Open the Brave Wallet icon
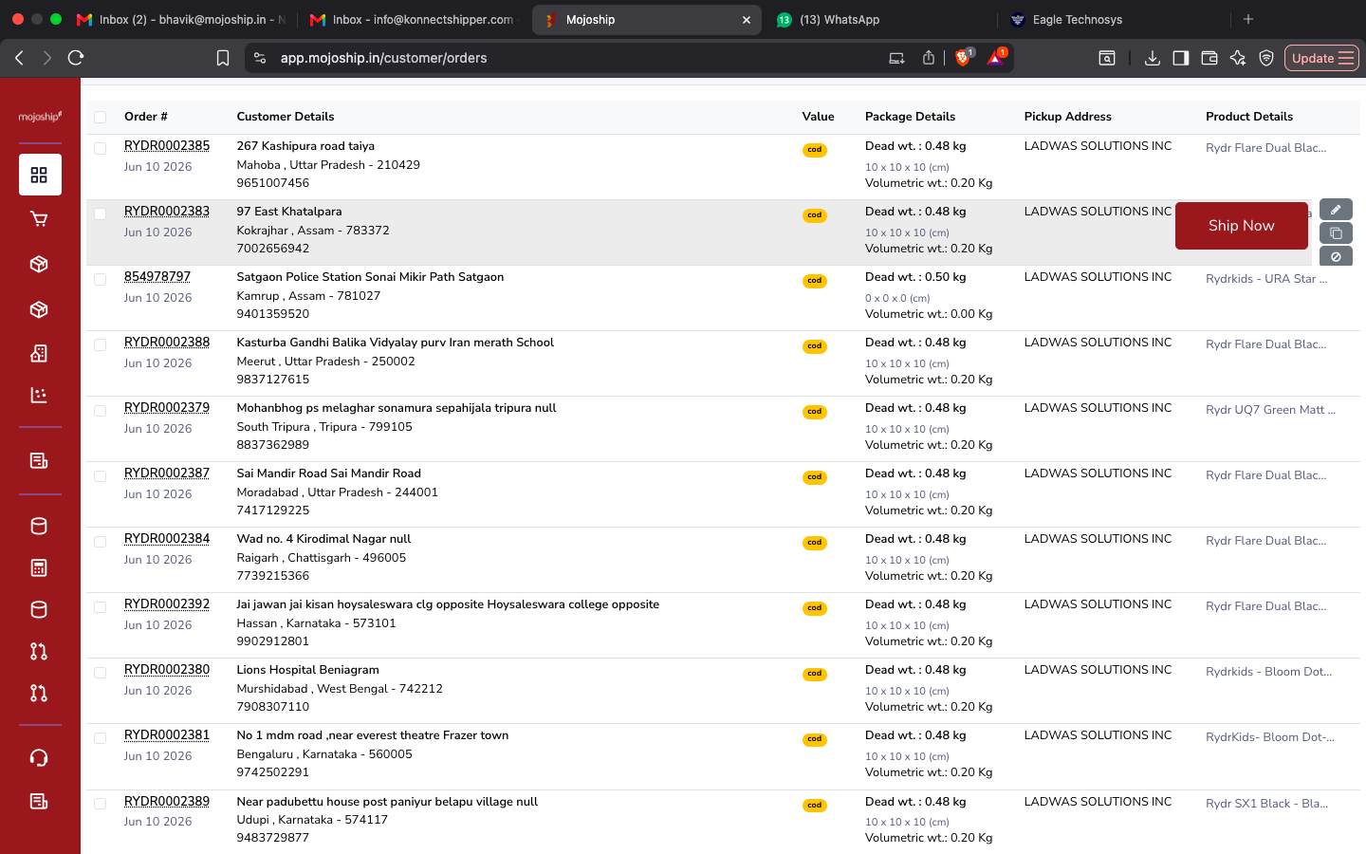The height and width of the screenshot is (854, 1366). tap(1209, 58)
